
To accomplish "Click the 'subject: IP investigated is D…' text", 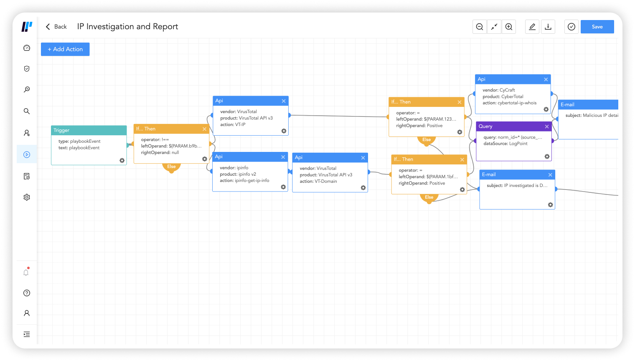I will coord(517,186).
